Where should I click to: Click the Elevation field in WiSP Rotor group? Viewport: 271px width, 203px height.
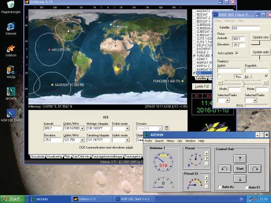[239, 45]
